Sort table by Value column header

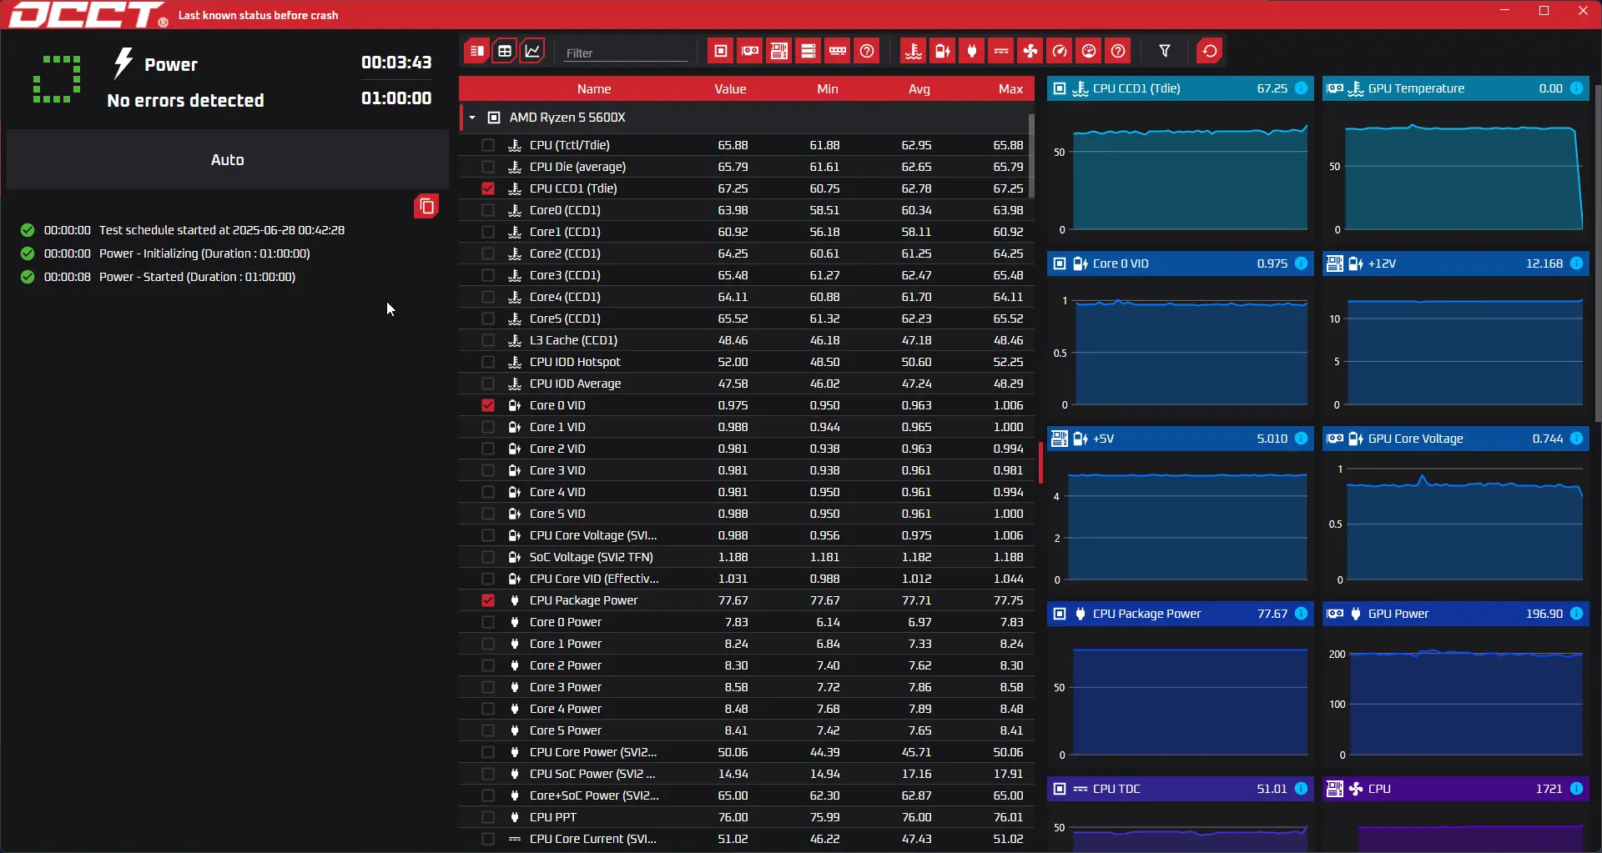[x=730, y=89]
